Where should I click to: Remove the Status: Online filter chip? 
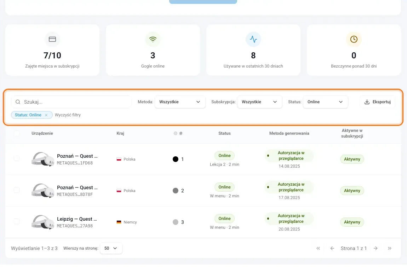point(46,115)
